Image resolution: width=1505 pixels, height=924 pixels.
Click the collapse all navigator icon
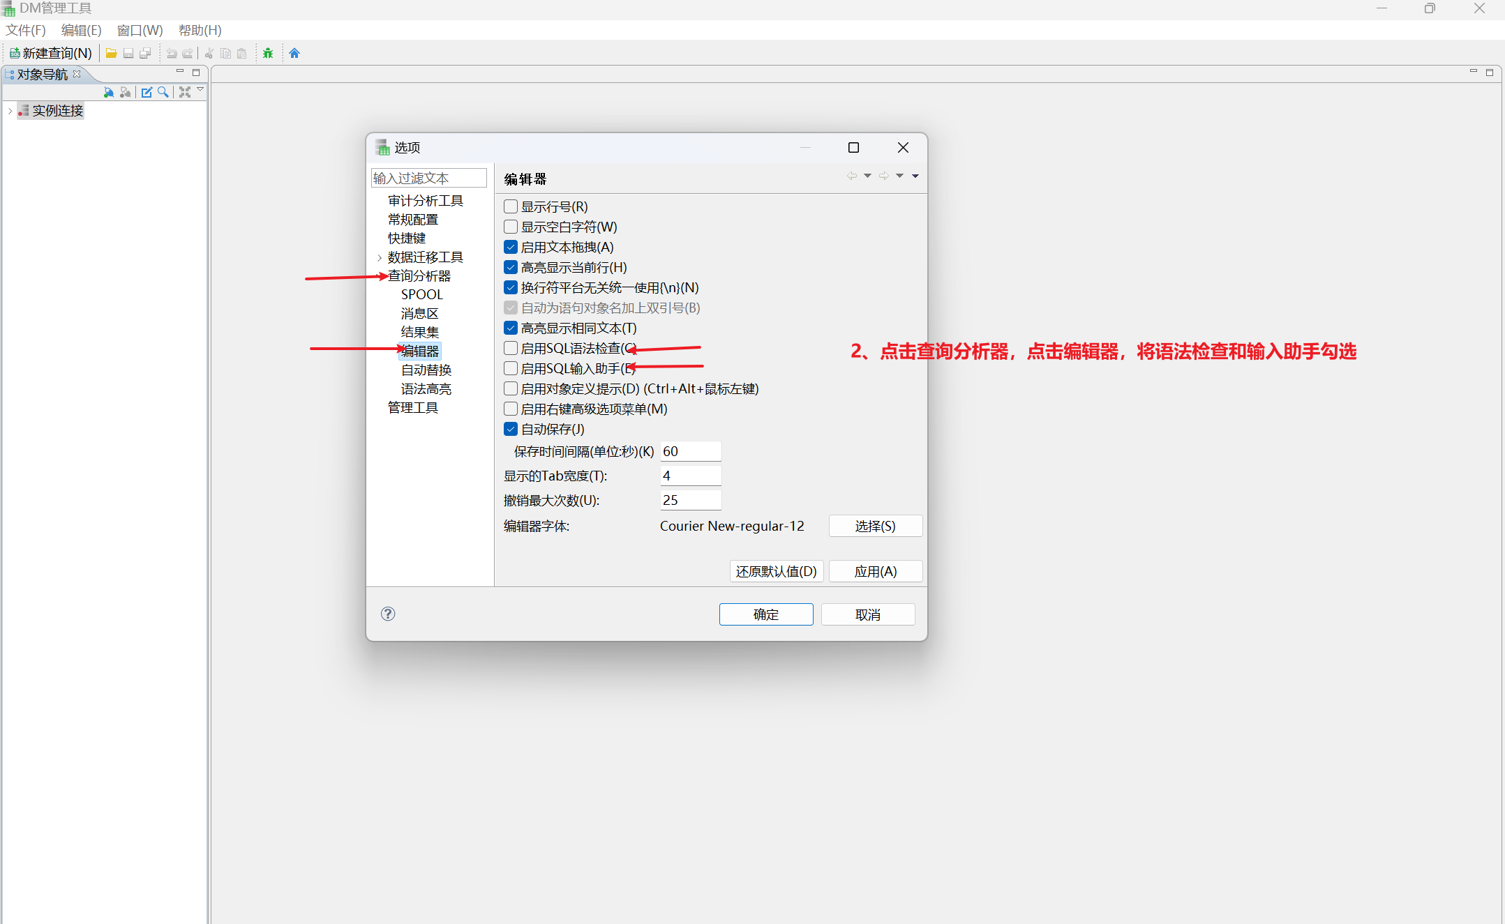185,92
